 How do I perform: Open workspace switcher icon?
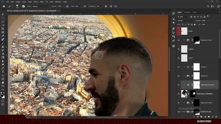pos(212,6)
